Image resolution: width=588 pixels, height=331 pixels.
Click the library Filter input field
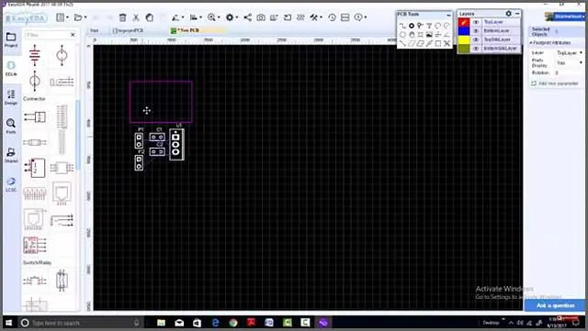click(x=47, y=35)
